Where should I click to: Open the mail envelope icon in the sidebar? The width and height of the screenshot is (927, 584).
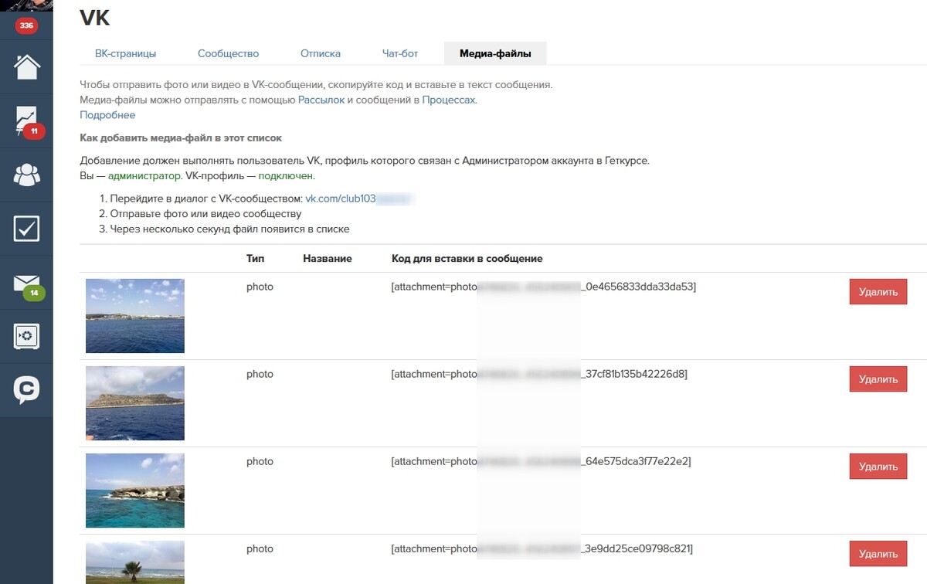click(x=26, y=284)
